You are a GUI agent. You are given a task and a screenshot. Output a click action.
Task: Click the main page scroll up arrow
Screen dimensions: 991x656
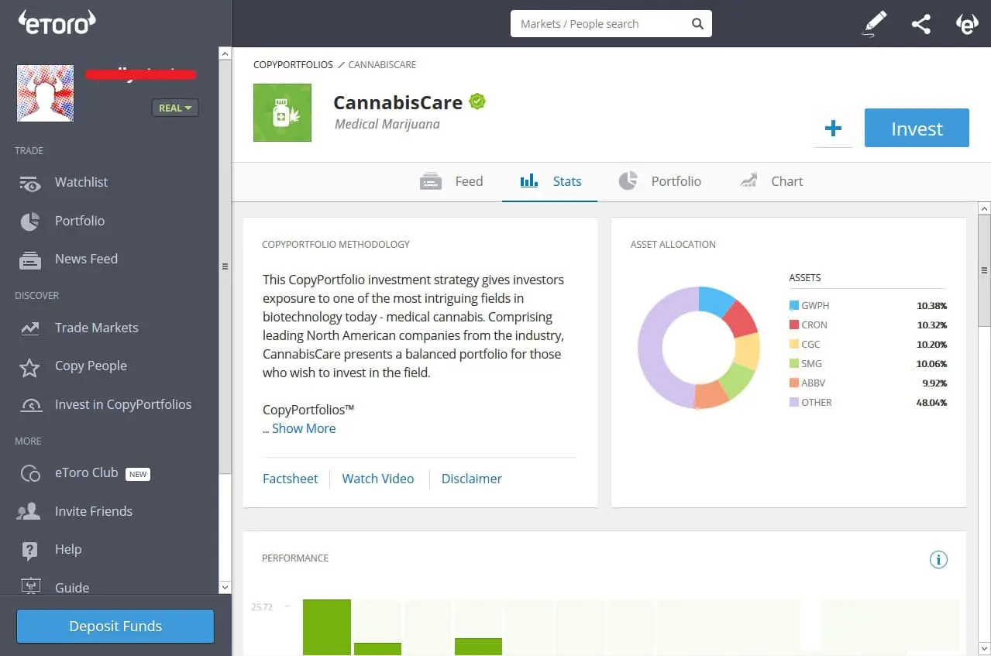coord(984,208)
